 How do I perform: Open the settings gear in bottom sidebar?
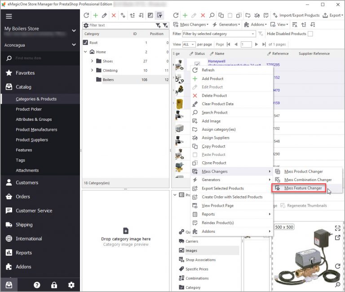71,285
